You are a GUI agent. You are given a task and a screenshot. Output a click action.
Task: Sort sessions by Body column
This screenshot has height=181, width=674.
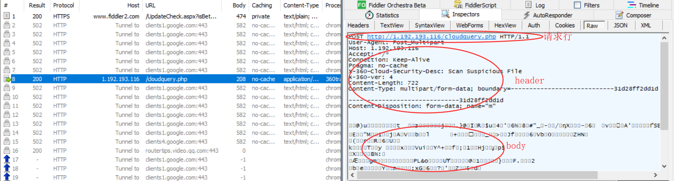click(239, 5)
